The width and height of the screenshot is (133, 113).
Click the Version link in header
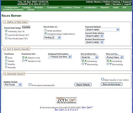117,4
